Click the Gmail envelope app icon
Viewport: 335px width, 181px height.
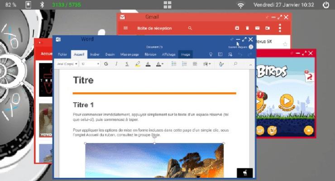tap(122, 17)
